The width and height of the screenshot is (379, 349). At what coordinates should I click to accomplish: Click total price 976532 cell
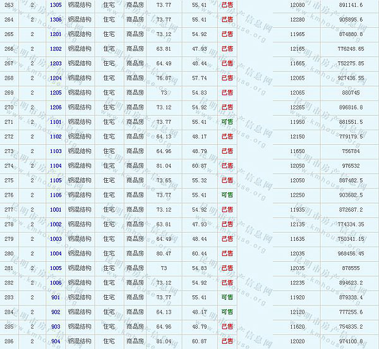[351, 166]
